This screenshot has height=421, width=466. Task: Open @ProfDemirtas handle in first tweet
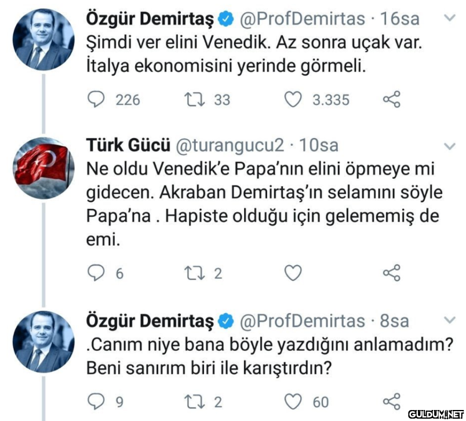(303, 19)
